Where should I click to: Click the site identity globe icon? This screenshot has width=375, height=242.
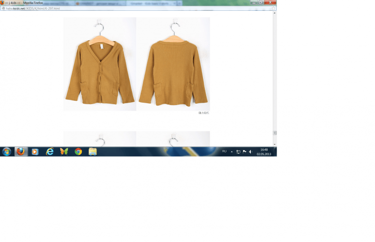tap(3, 8)
